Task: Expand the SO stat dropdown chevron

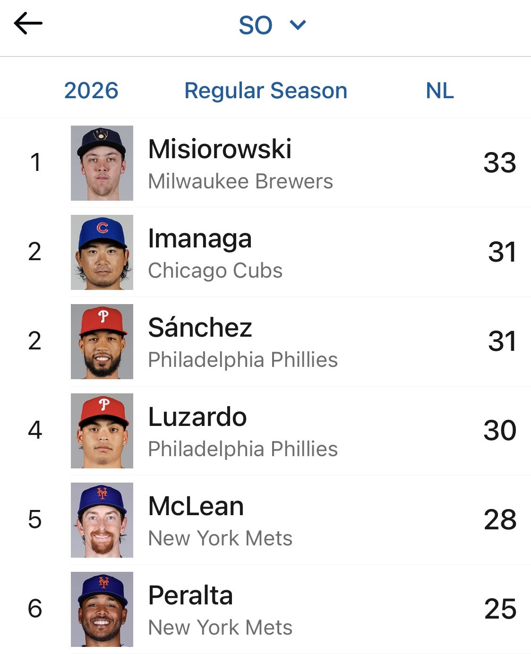Action: [x=298, y=25]
